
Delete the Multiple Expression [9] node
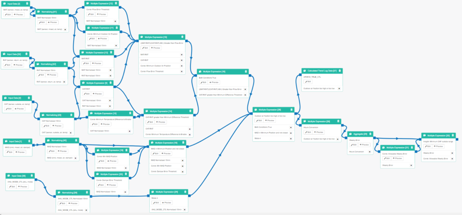click(x=111, y=83)
